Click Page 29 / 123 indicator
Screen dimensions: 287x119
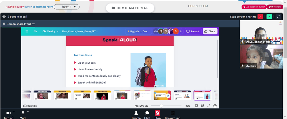coord(141,106)
